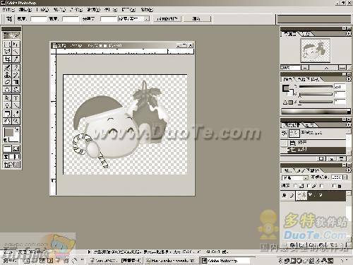Click the Front Image button in options bar
This screenshot has width=353, height=265.
pyautogui.click(x=167, y=18)
